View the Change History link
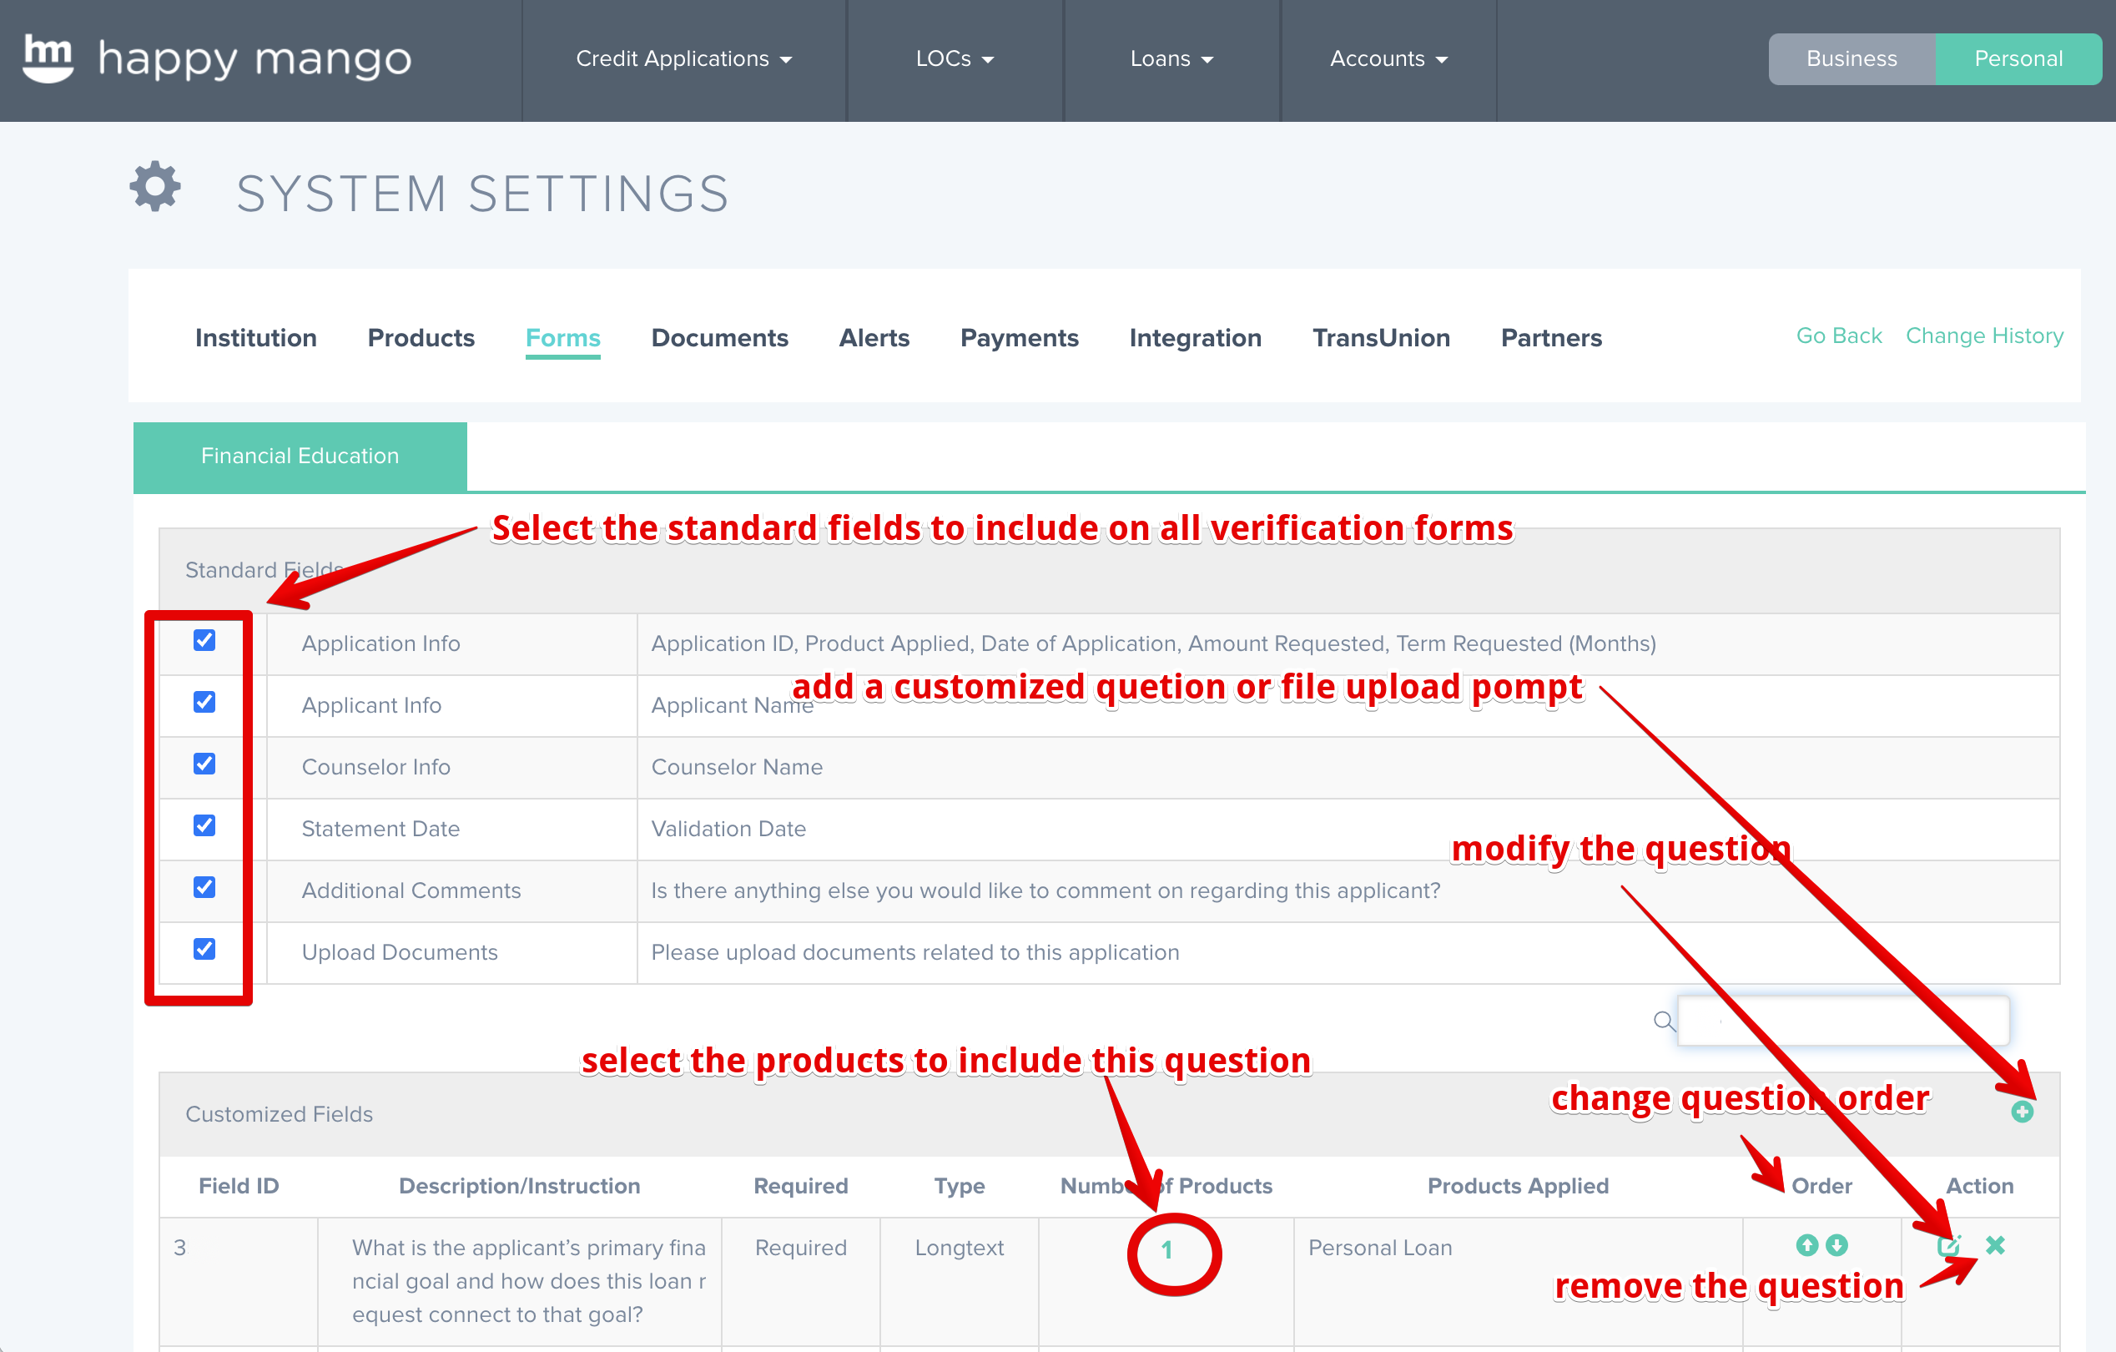 (1983, 335)
